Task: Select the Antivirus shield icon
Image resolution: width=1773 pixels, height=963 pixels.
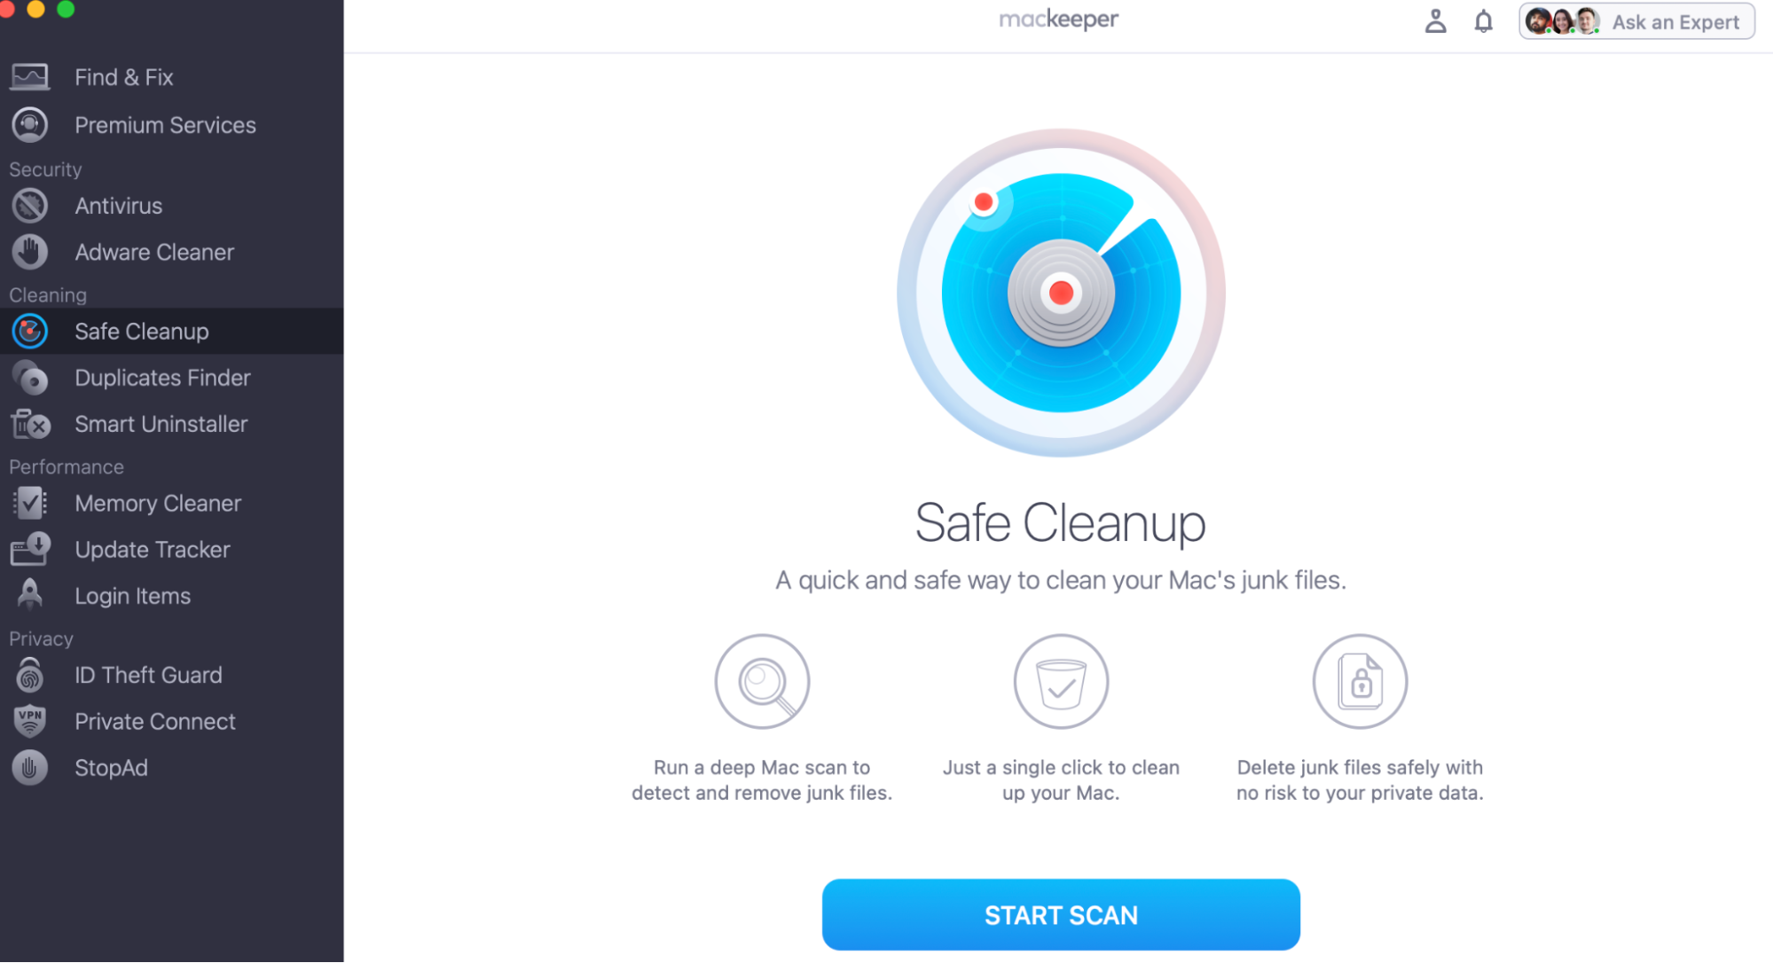Action: click(30, 206)
